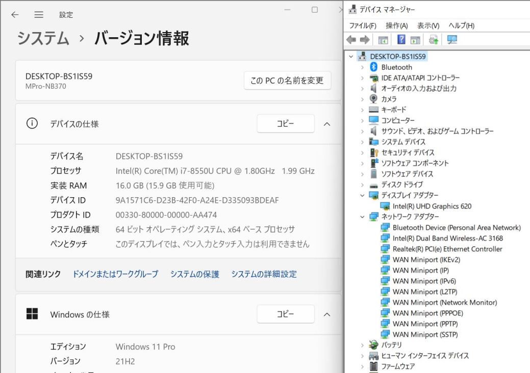Screen dimensions: 530x373
Task: Select the IDE ATA/ATAPI controller icon
Action: point(373,78)
